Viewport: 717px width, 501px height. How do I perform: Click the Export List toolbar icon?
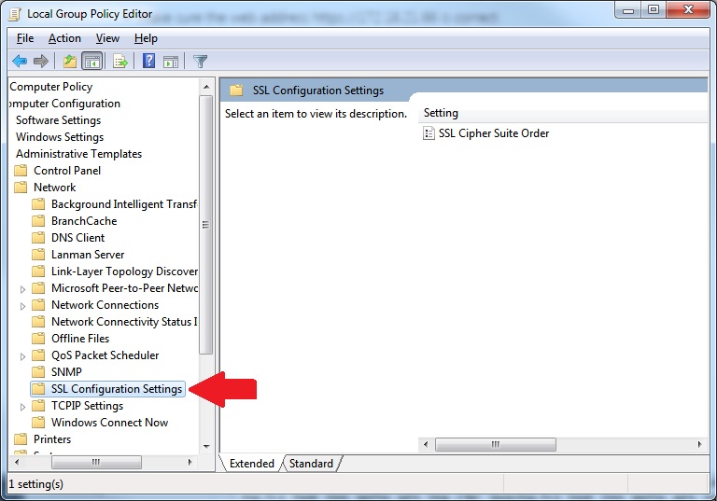coord(120,62)
